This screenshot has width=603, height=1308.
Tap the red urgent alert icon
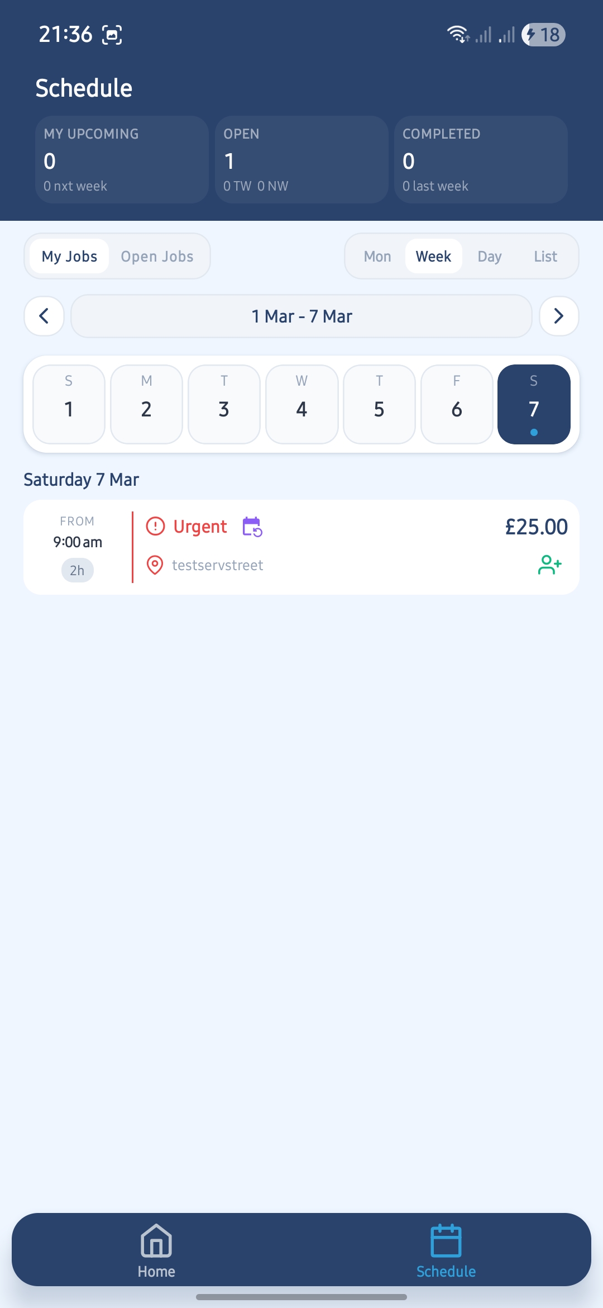[x=155, y=526]
